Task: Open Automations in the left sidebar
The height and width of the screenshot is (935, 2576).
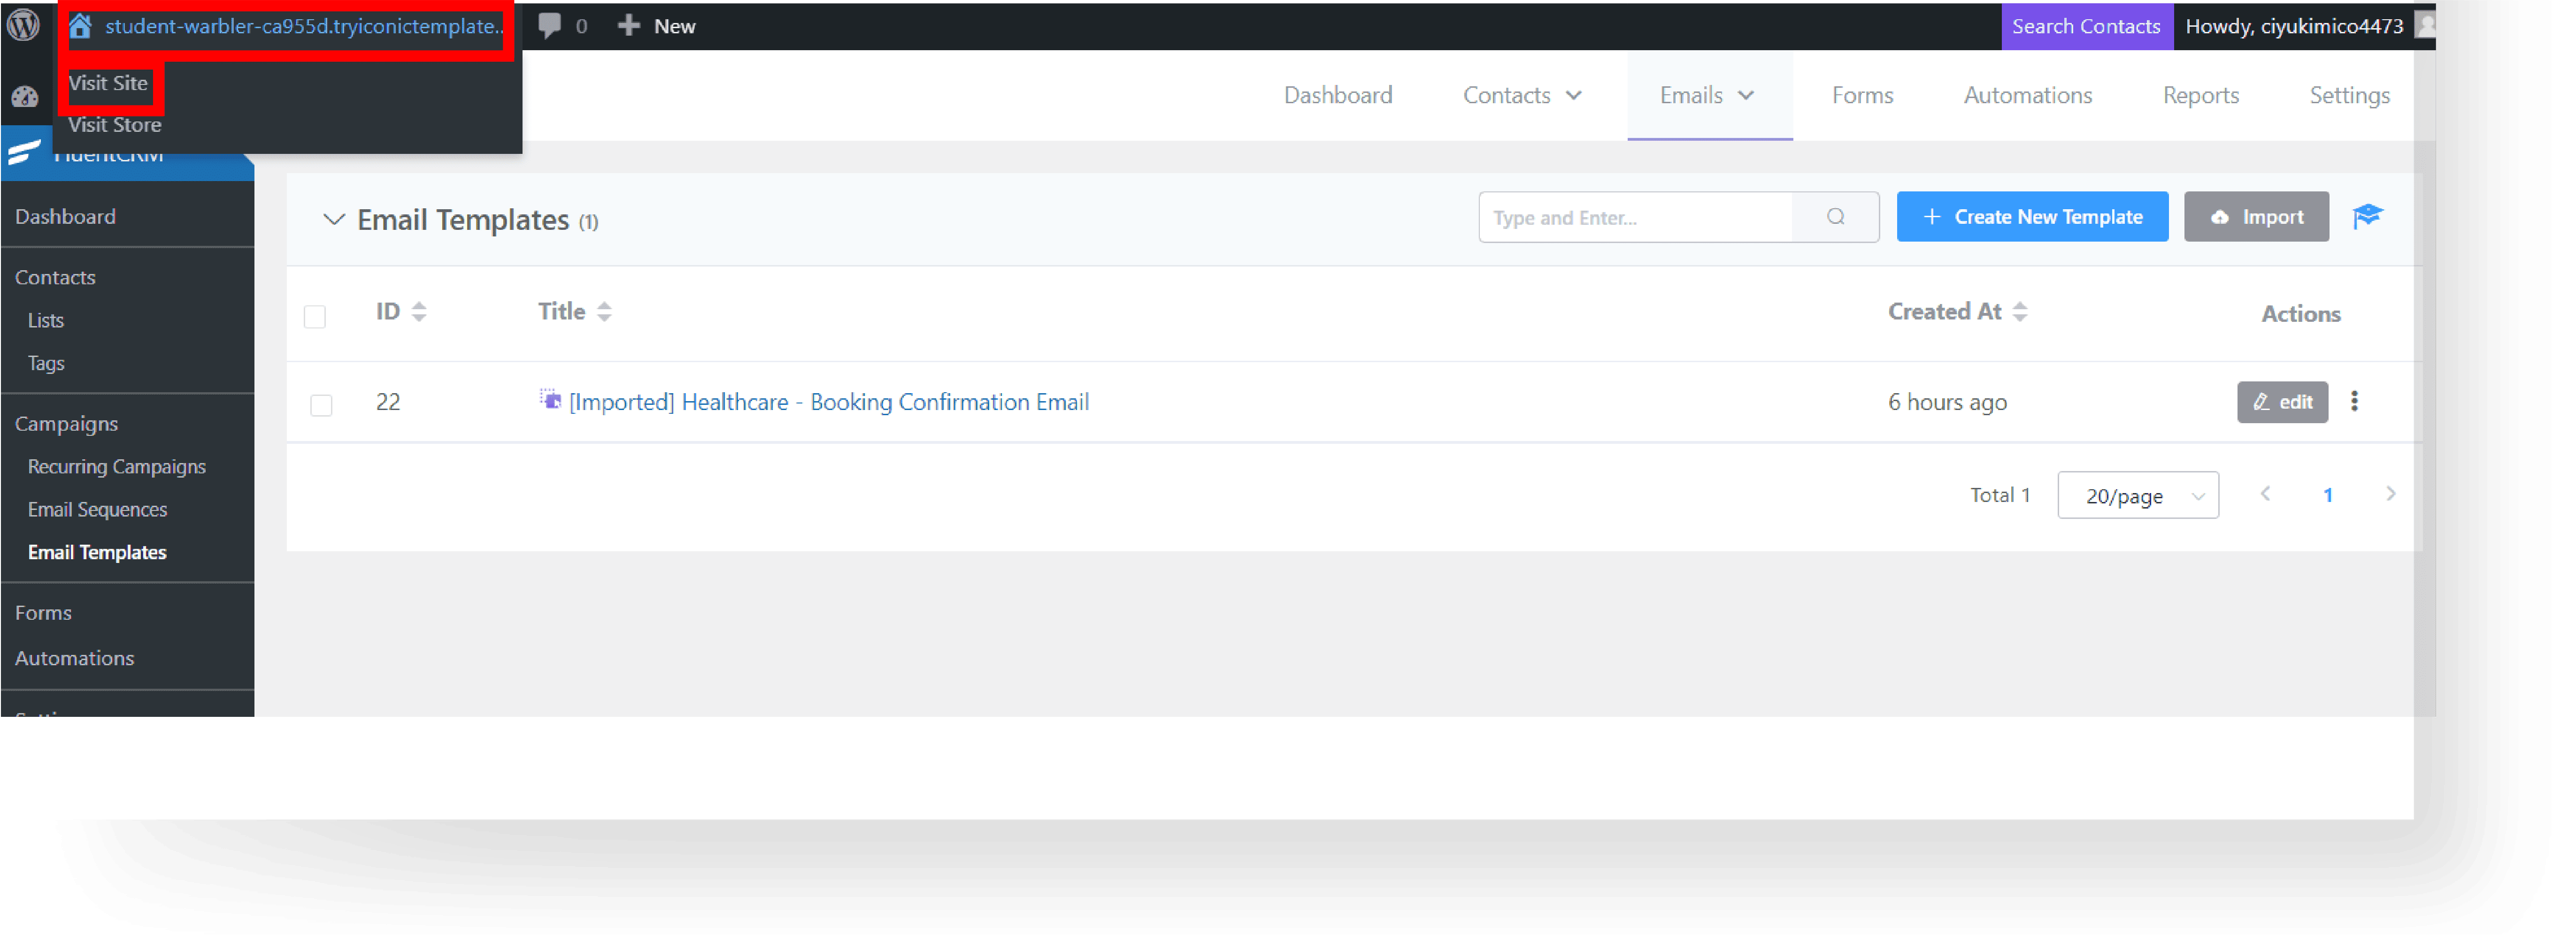Action: coord(75,658)
